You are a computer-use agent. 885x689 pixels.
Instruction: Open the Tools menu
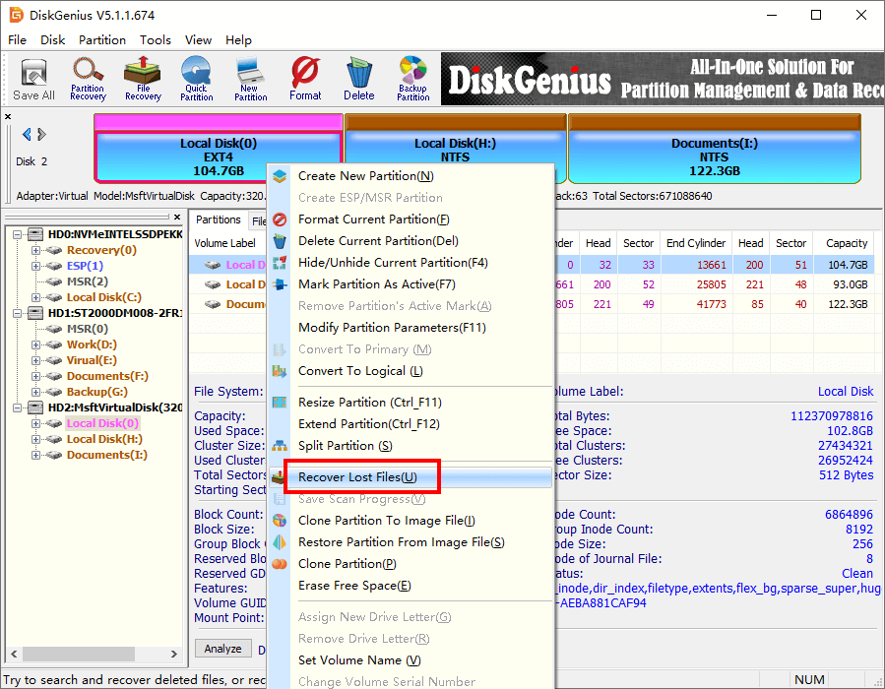coord(155,40)
